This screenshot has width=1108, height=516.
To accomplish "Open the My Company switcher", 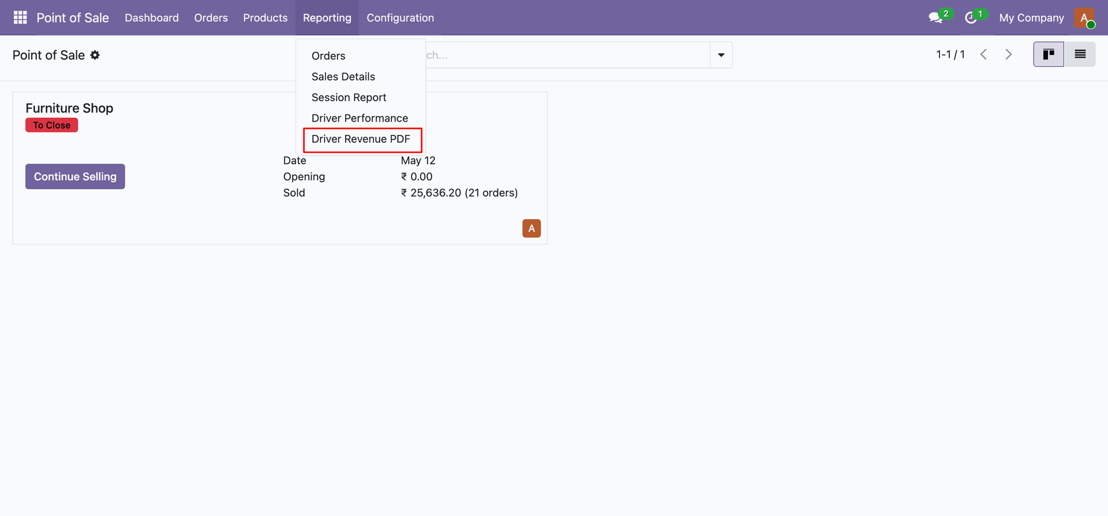I will tap(1031, 17).
